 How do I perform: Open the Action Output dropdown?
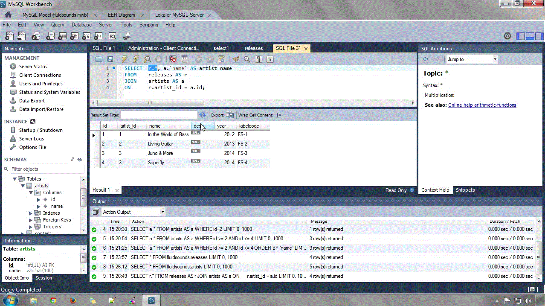tap(133, 212)
